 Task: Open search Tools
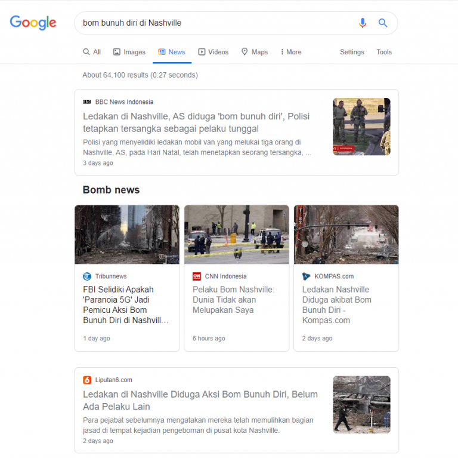[x=384, y=52]
